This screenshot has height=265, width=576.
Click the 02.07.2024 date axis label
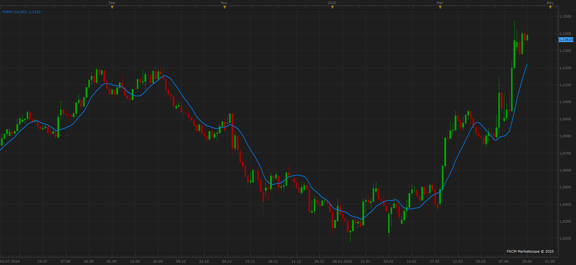(x=10, y=261)
